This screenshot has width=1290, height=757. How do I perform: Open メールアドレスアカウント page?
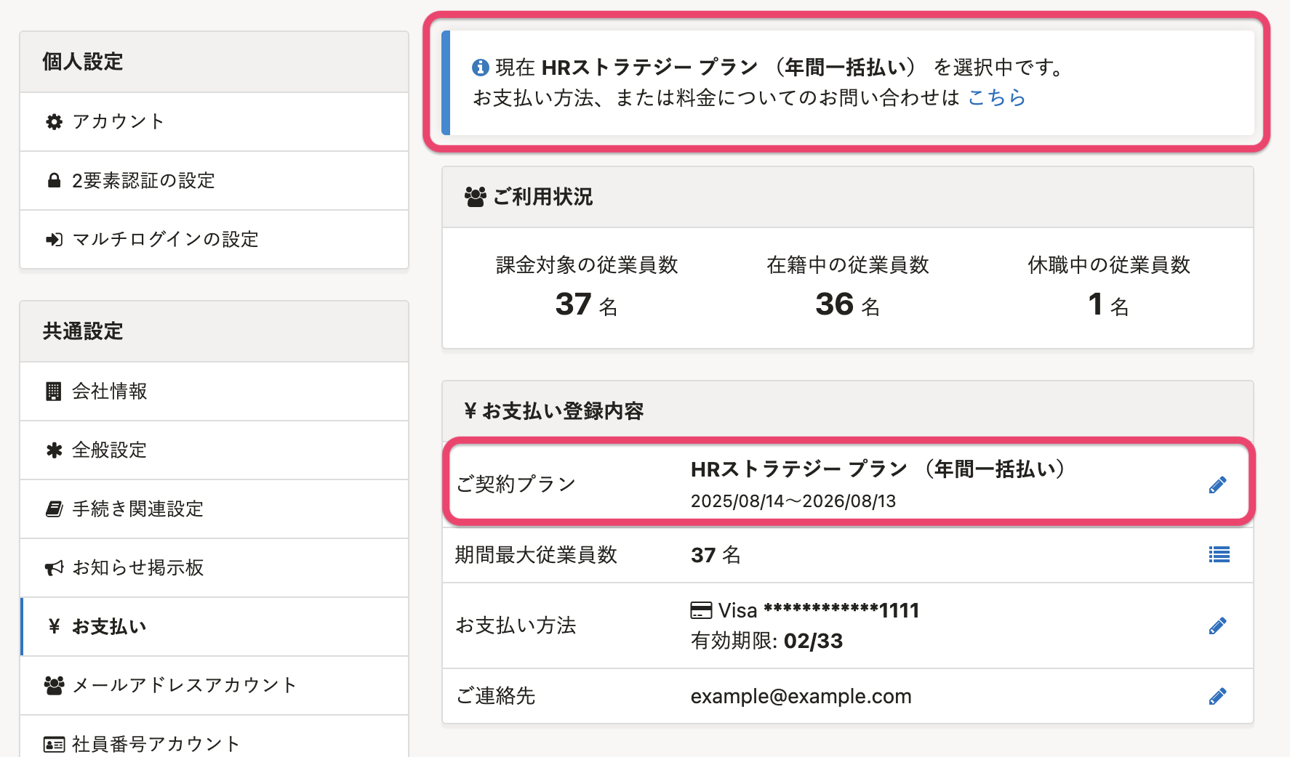pos(185,685)
